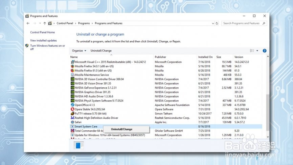Select the Safari program icon

point(72,122)
